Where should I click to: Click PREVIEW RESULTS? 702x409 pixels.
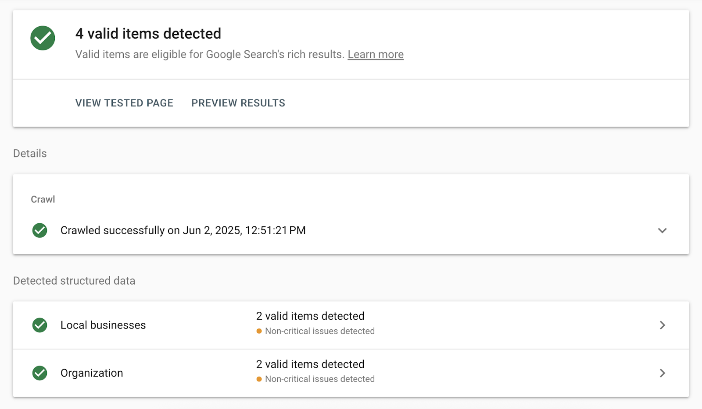point(238,103)
